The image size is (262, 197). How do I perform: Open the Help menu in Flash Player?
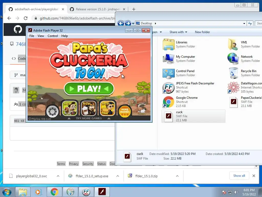pos(64,36)
